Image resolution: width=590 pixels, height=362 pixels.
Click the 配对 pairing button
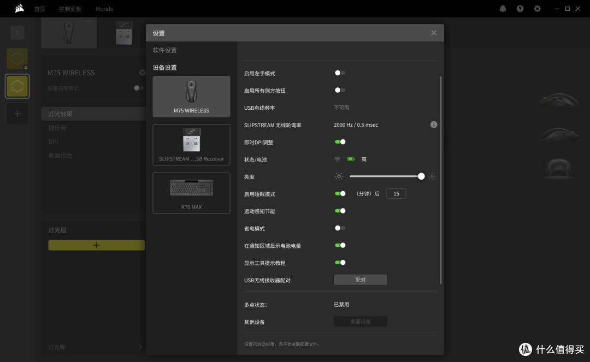(x=361, y=280)
